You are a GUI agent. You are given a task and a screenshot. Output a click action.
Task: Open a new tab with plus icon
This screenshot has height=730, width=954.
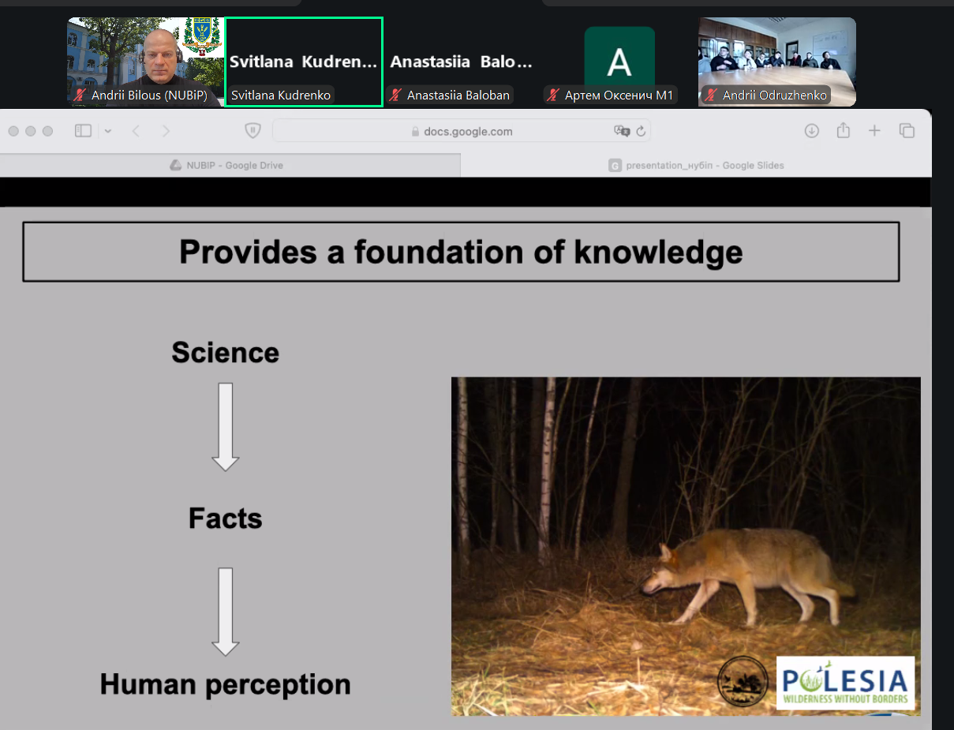(874, 131)
